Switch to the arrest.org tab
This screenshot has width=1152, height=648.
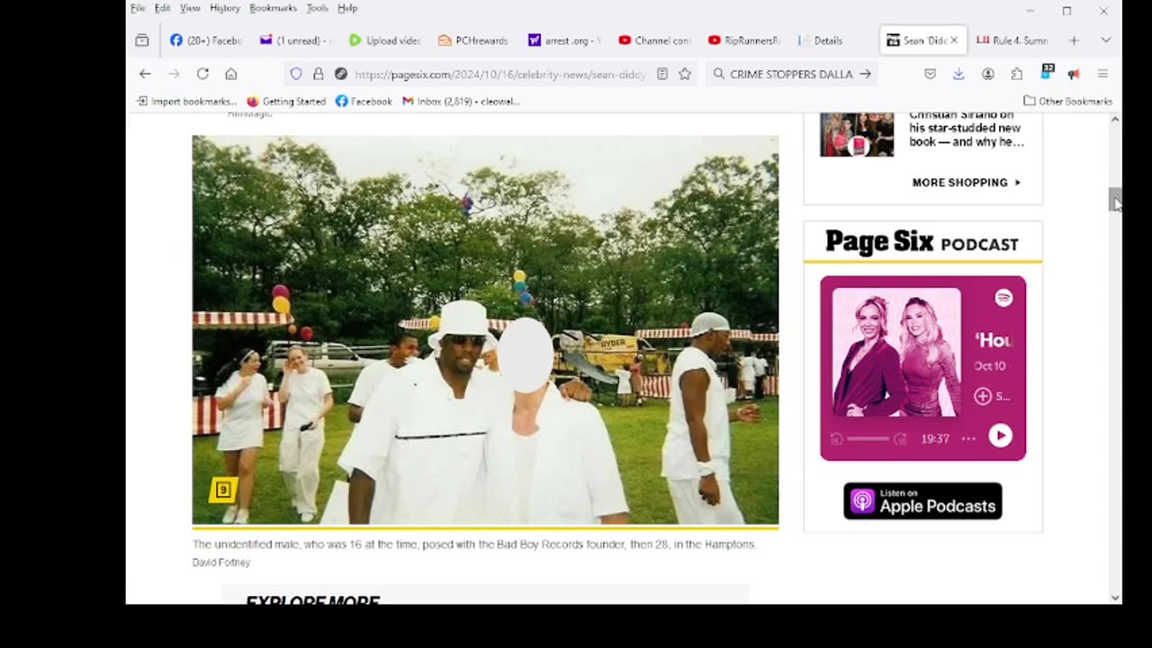[x=563, y=40]
